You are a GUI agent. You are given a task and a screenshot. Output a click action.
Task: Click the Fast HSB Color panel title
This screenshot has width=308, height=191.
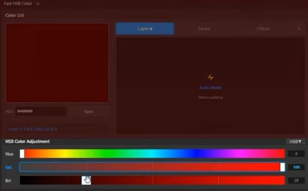pyautogui.click(x=18, y=4)
